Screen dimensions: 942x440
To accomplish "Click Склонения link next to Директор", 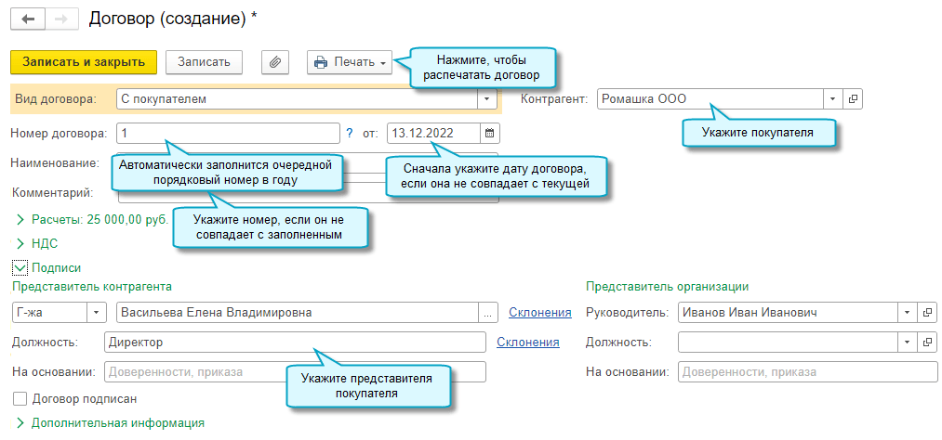I will pos(527,343).
